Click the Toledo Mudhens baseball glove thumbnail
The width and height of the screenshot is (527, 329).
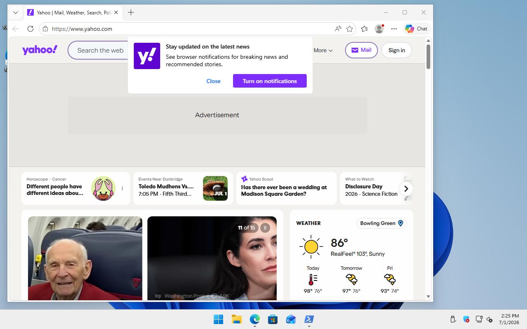[215, 188]
